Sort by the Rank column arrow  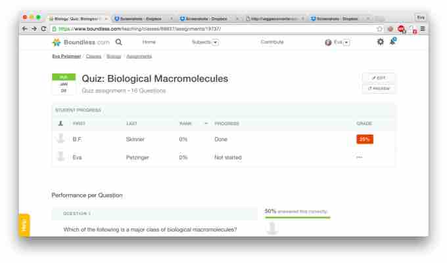pos(206,123)
